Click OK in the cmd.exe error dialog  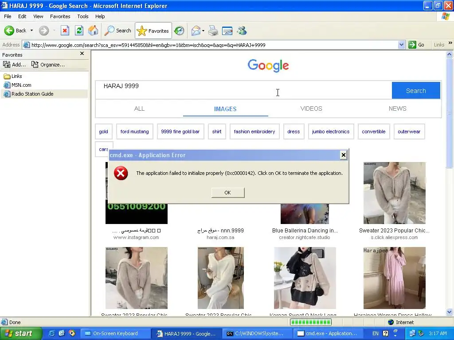click(x=228, y=193)
